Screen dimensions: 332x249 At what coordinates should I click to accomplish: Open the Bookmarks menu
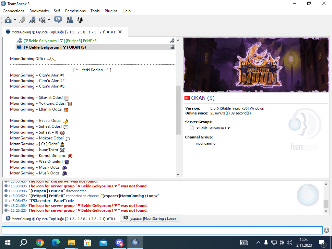click(39, 11)
